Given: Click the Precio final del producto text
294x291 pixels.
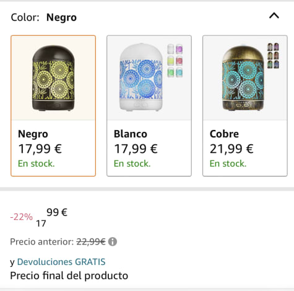Looking at the screenshot, I should pos(69,276).
